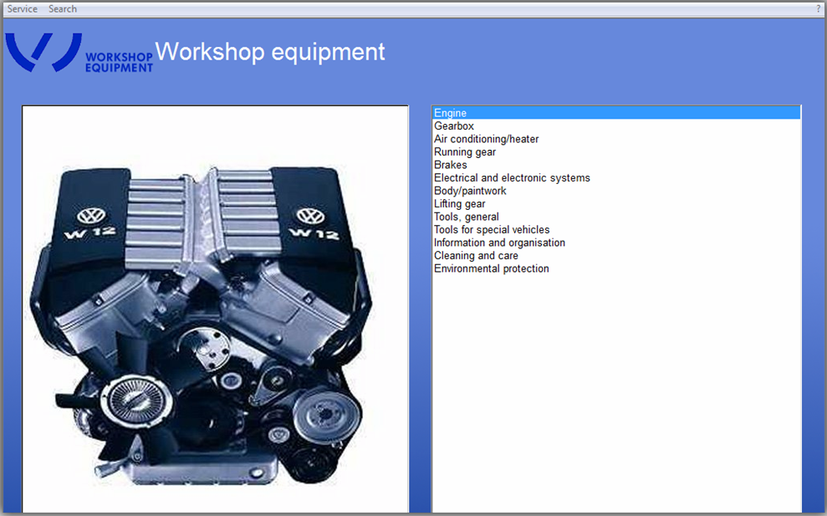Choose Air conditioning/heater category

[616, 139]
